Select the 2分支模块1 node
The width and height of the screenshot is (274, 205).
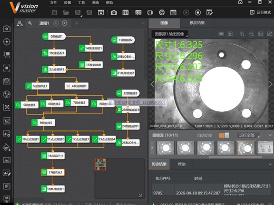click(x=54, y=69)
